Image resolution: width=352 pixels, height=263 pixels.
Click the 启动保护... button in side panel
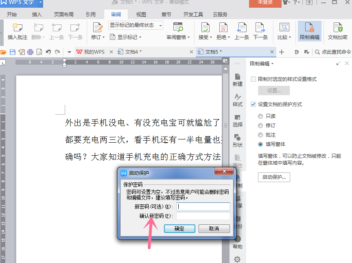pos(274,177)
